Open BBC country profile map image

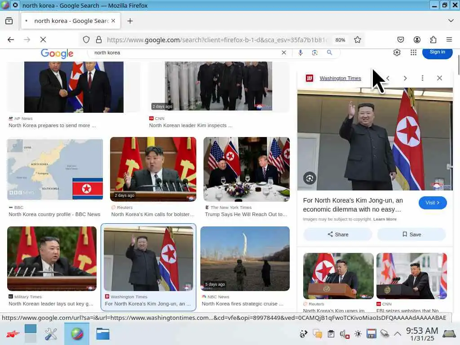pos(55,169)
